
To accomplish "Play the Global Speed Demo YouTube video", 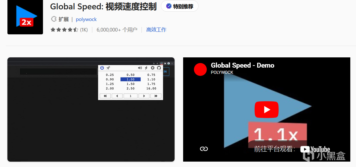I will [266, 109].
